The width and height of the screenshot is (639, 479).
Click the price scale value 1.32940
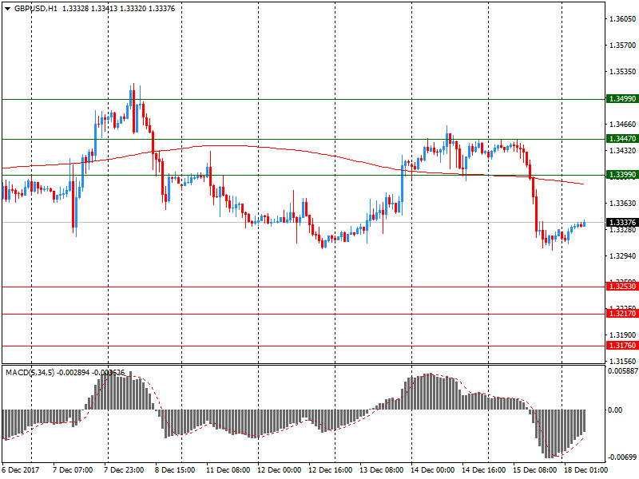622,256
